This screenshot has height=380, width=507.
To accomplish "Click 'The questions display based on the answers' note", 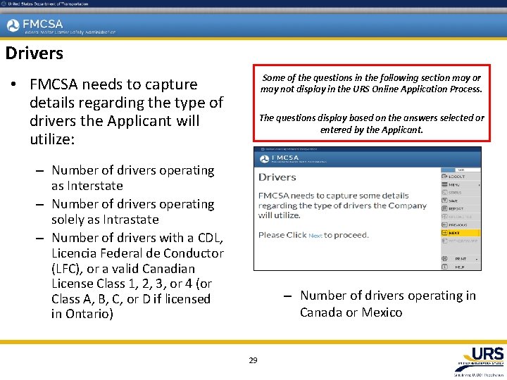I will [372, 124].
